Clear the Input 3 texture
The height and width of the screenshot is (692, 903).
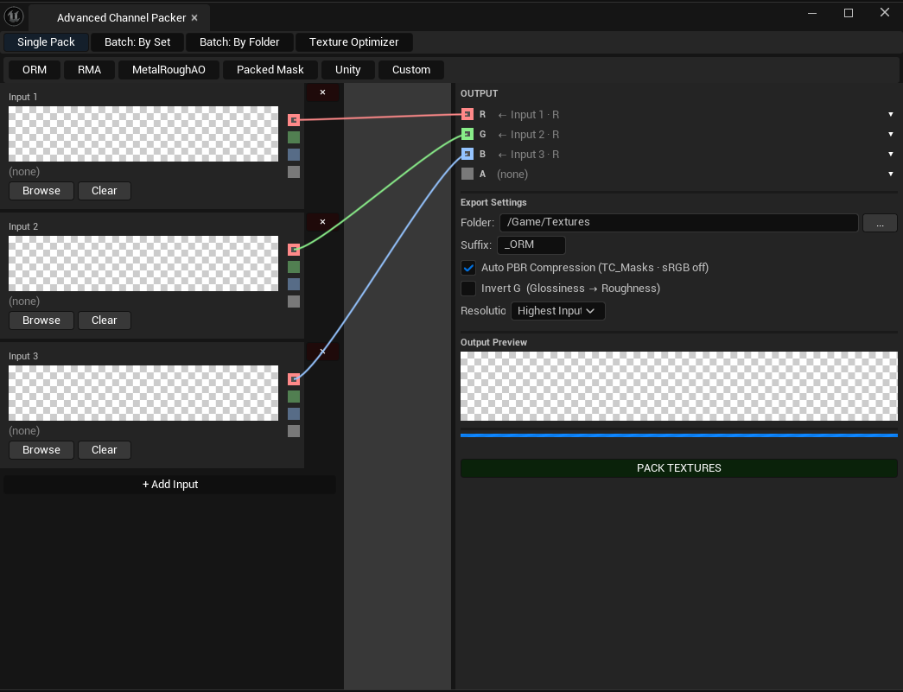coord(105,449)
